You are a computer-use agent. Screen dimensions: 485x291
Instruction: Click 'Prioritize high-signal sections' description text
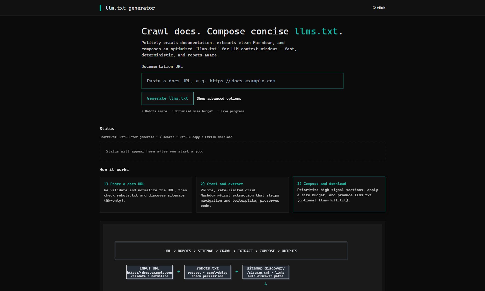(x=337, y=195)
